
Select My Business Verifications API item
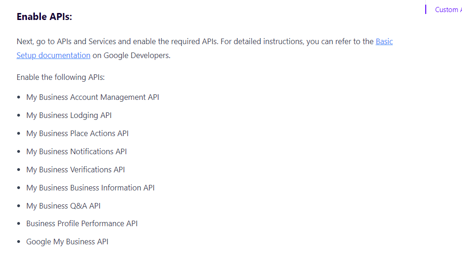(x=75, y=170)
